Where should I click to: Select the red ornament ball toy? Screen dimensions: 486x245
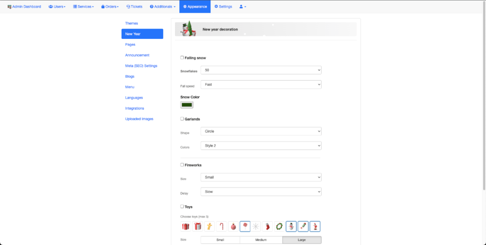pyautogui.click(x=233, y=226)
